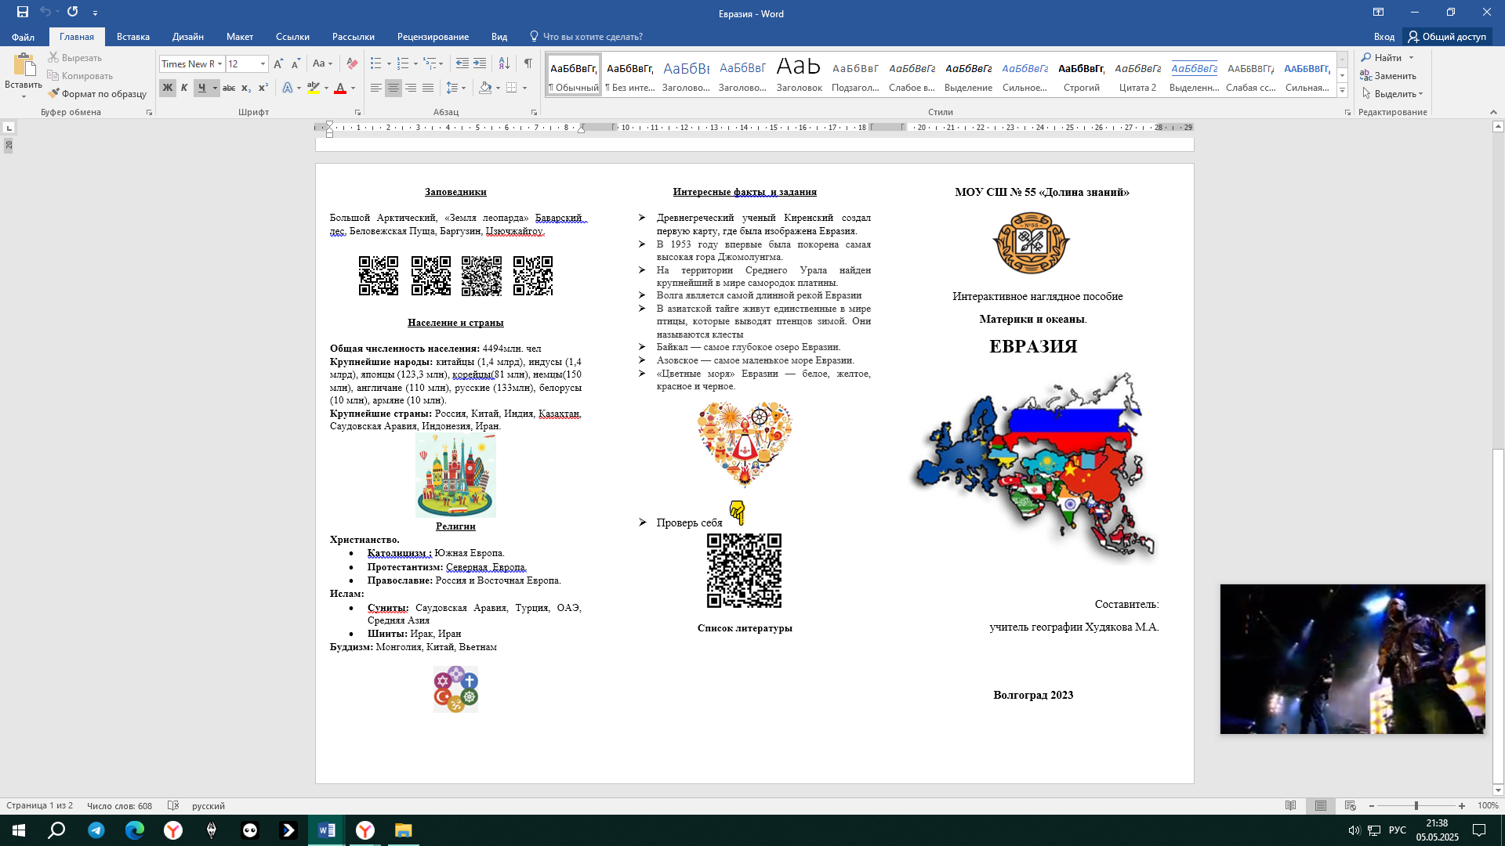The image size is (1505, 846).
Task: Switch to read mode view in status bar
Action: (x=1291, y=806)
